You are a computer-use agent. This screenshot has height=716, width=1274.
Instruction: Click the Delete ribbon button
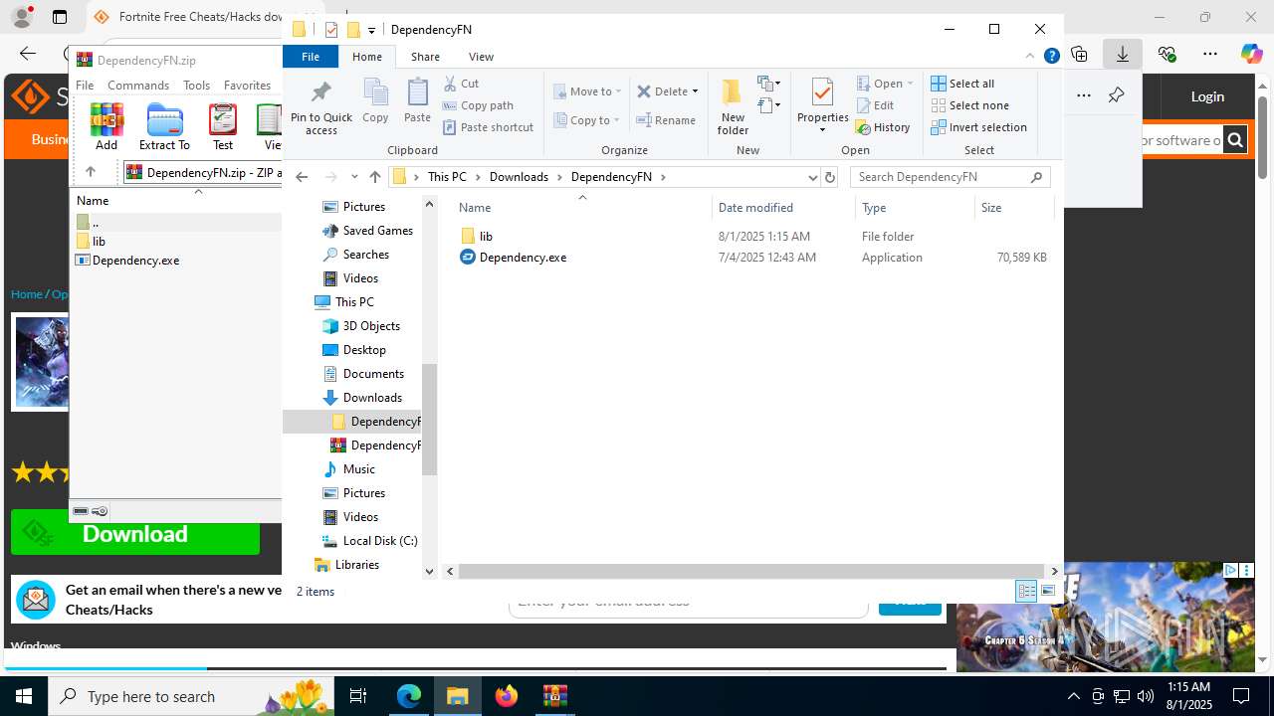point(667,91)
